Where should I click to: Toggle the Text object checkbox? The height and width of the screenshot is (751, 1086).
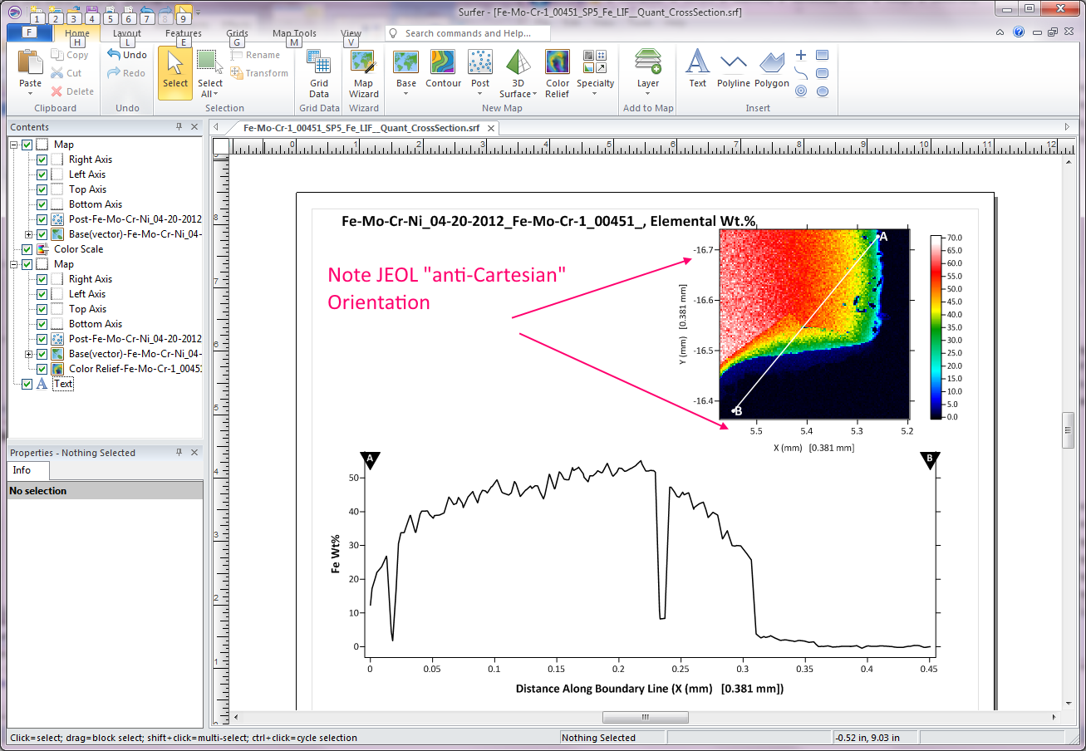point(27,384)
